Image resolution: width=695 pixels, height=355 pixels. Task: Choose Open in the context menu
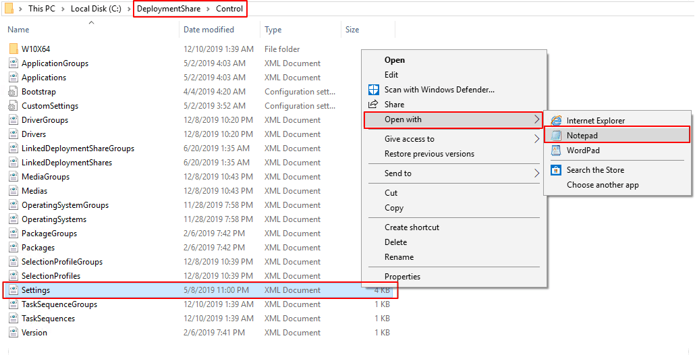click(x=395, y=60)
